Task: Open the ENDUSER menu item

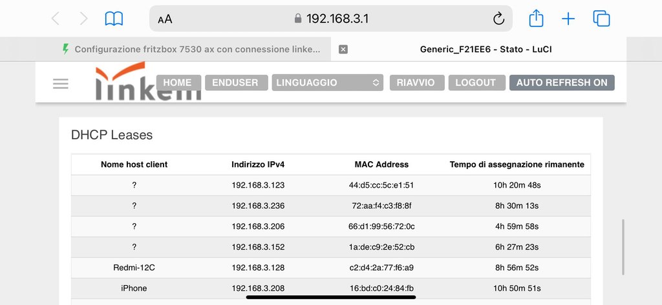Action: point(235,83)
